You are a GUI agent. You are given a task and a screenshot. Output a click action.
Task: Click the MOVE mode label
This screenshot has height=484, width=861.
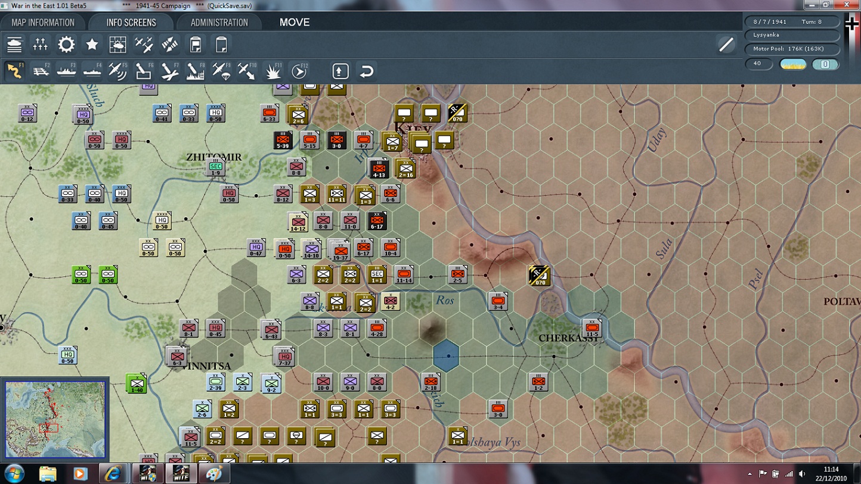click(295, 23)
